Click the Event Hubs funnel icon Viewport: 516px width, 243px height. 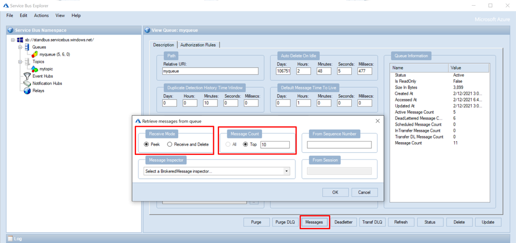pos(27,76)
